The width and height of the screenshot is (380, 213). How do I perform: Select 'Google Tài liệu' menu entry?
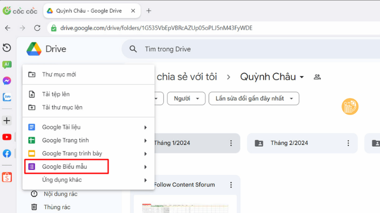tap(88, 127)
